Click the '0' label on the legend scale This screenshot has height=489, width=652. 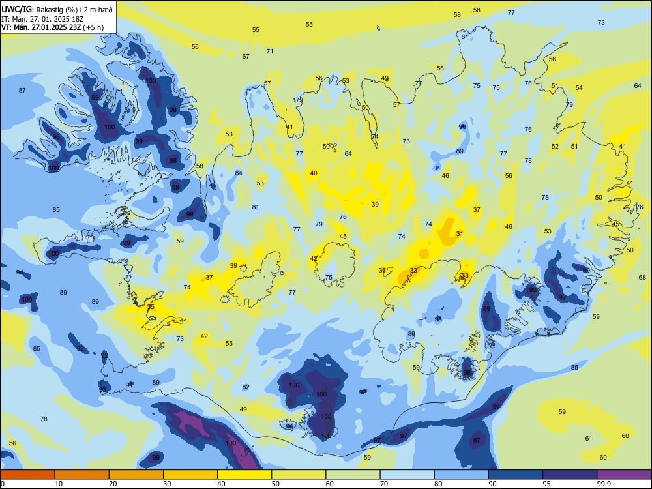pyautogui.click(x=3, y=484)
